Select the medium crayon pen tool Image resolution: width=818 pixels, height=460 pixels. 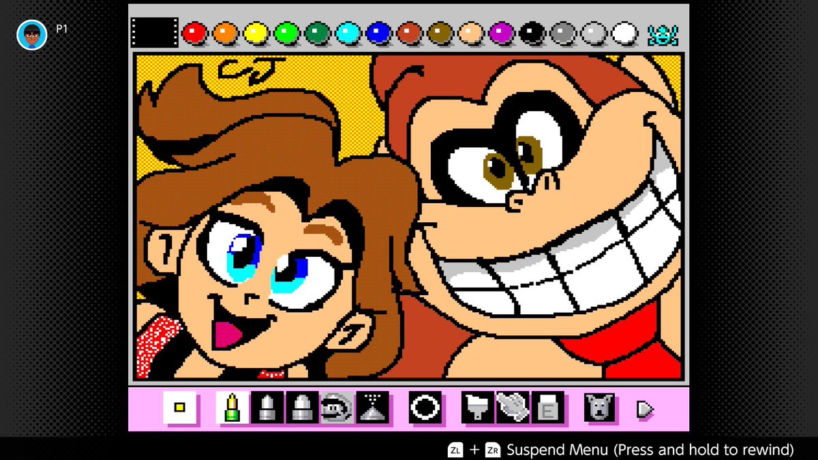267,408
